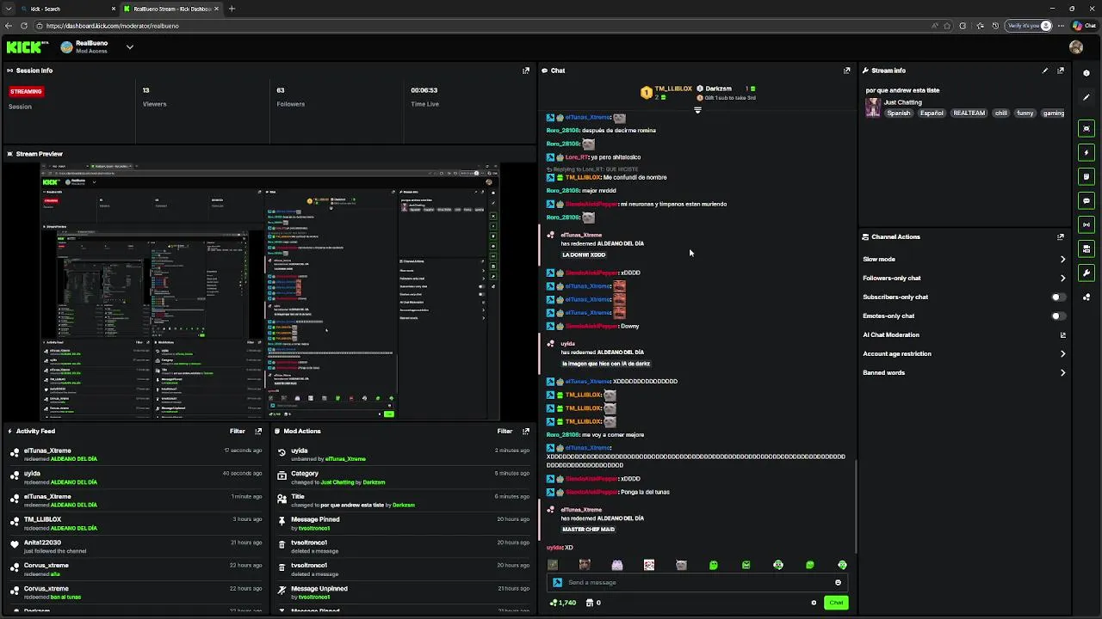Insert the purple cat emote
This screenshot has width=1102, height=619.
tap(617, 565)
